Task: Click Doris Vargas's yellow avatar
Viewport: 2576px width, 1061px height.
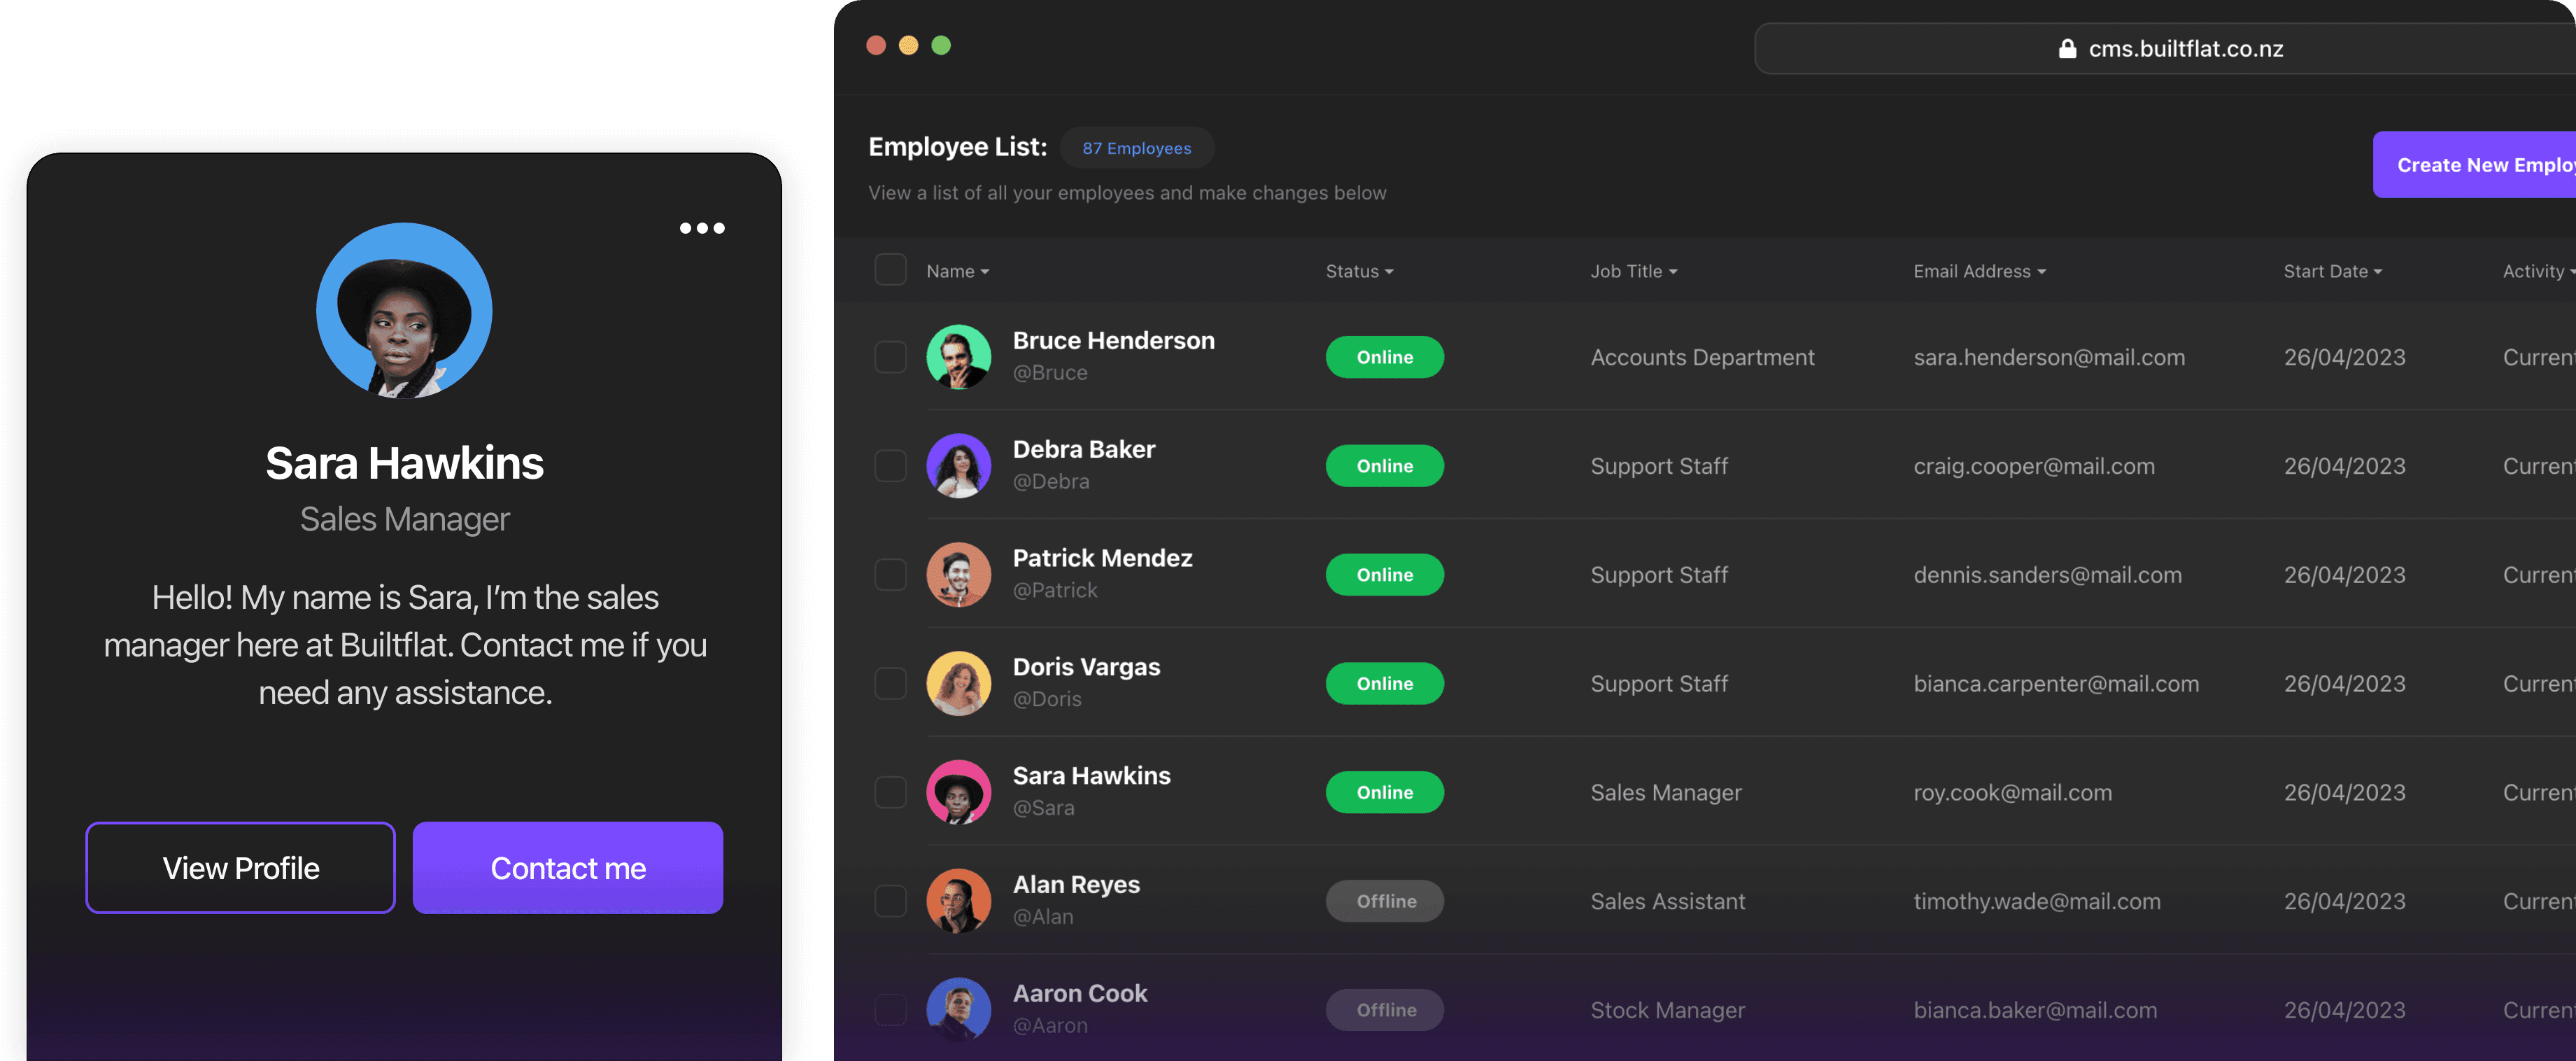Action: tap(958, 684)
